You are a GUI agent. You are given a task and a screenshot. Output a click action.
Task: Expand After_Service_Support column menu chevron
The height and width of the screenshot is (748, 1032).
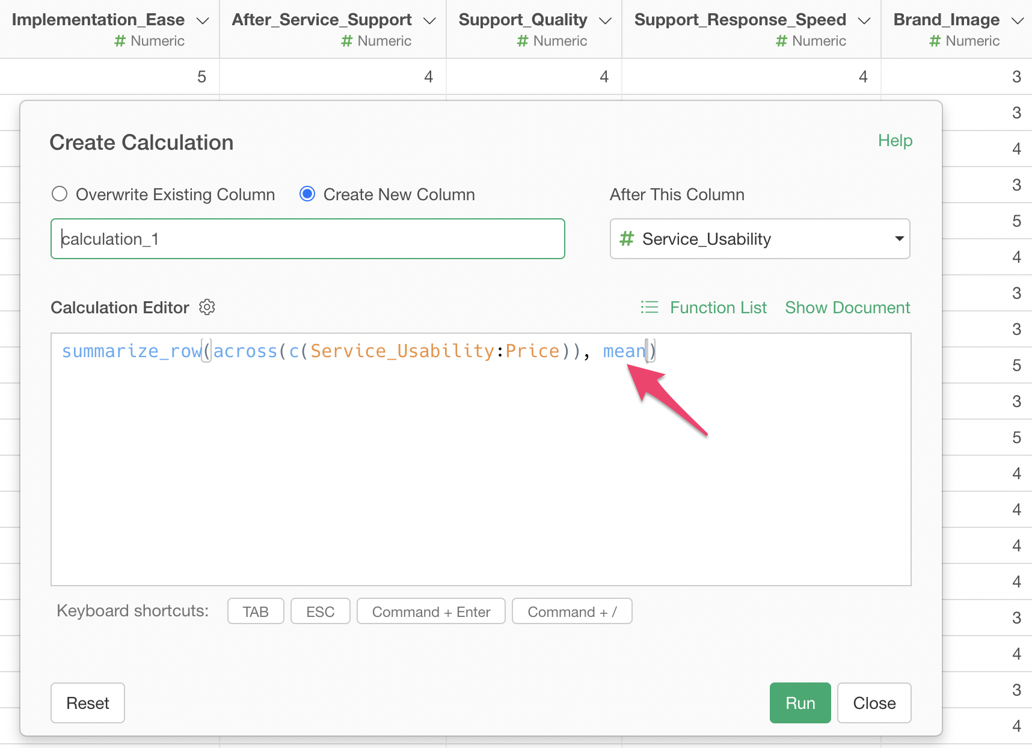point(429,20)
